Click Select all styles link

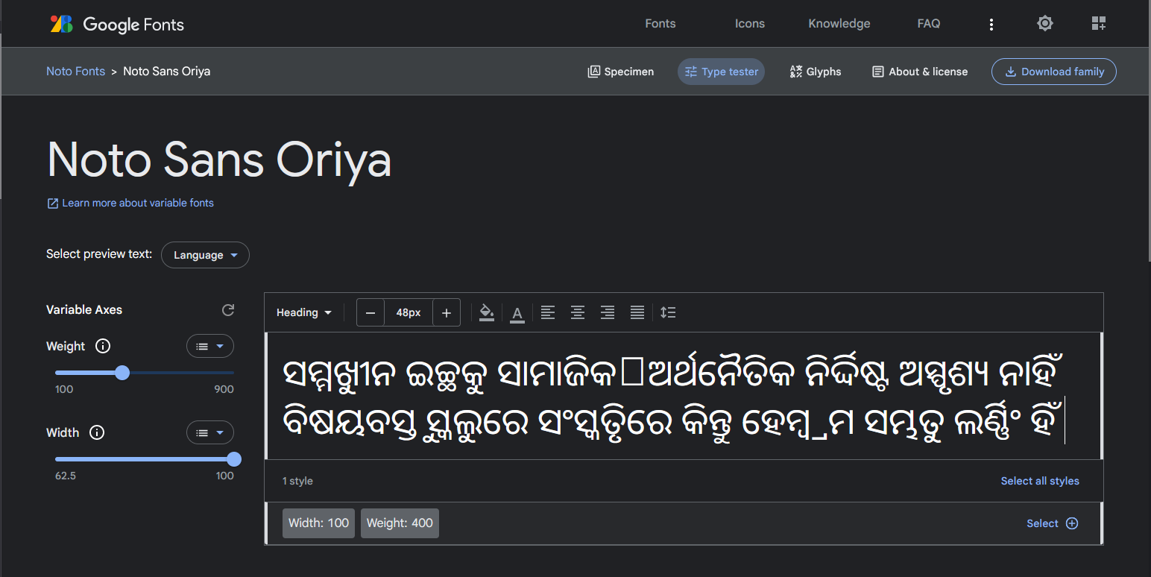[1040, 481]
